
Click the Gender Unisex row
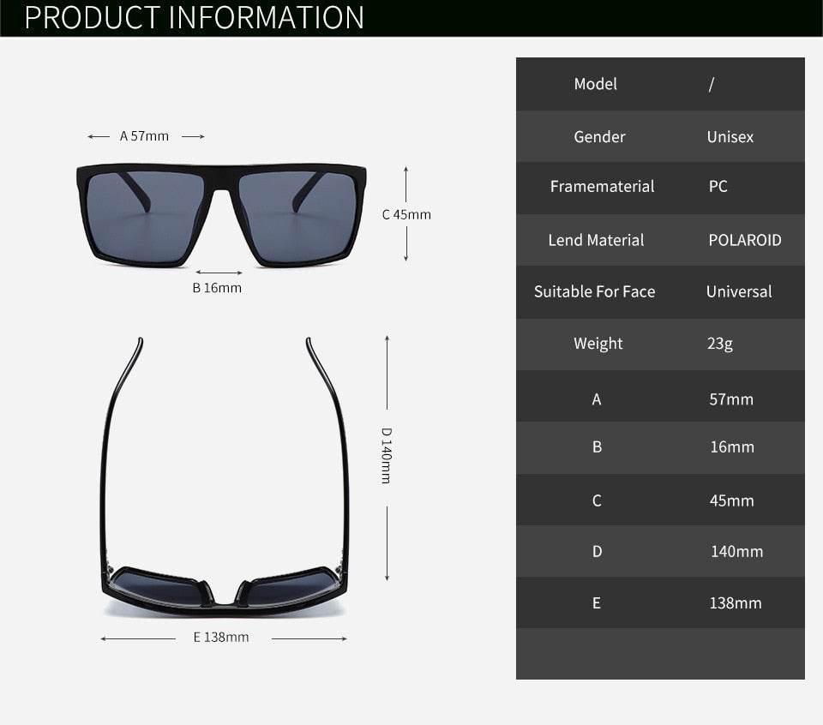point(660,136)
